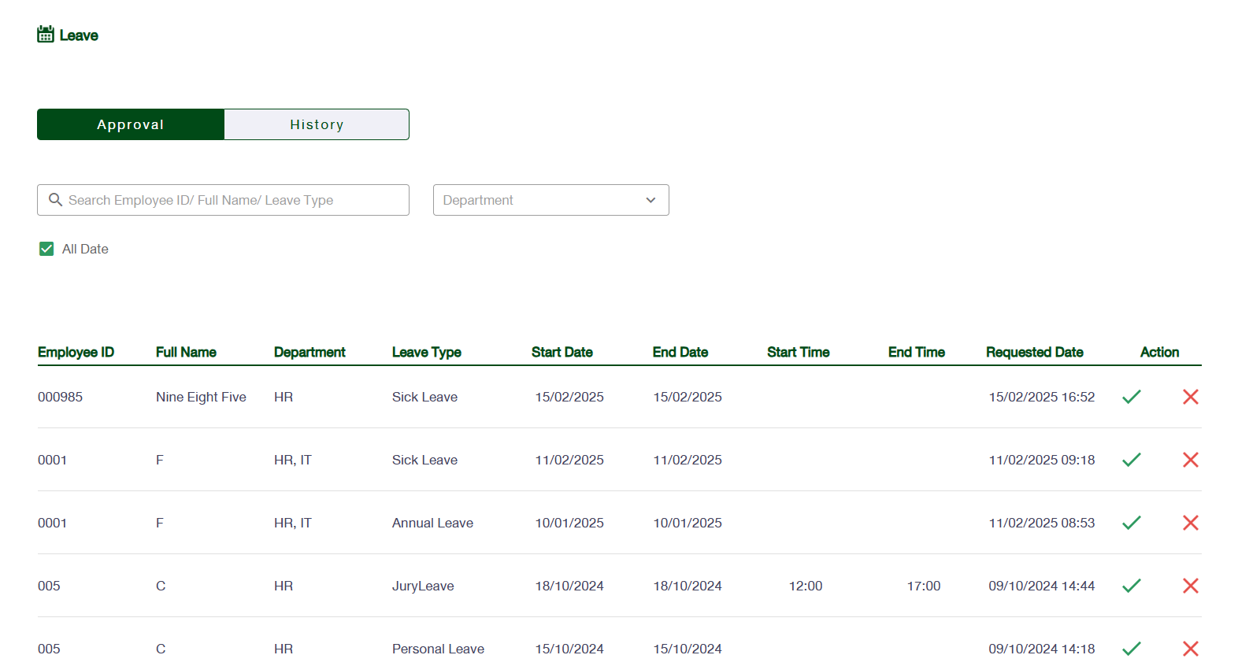1238x666 pixels.
Task: Uncheck the All Date checkbox
Action: 46,249
